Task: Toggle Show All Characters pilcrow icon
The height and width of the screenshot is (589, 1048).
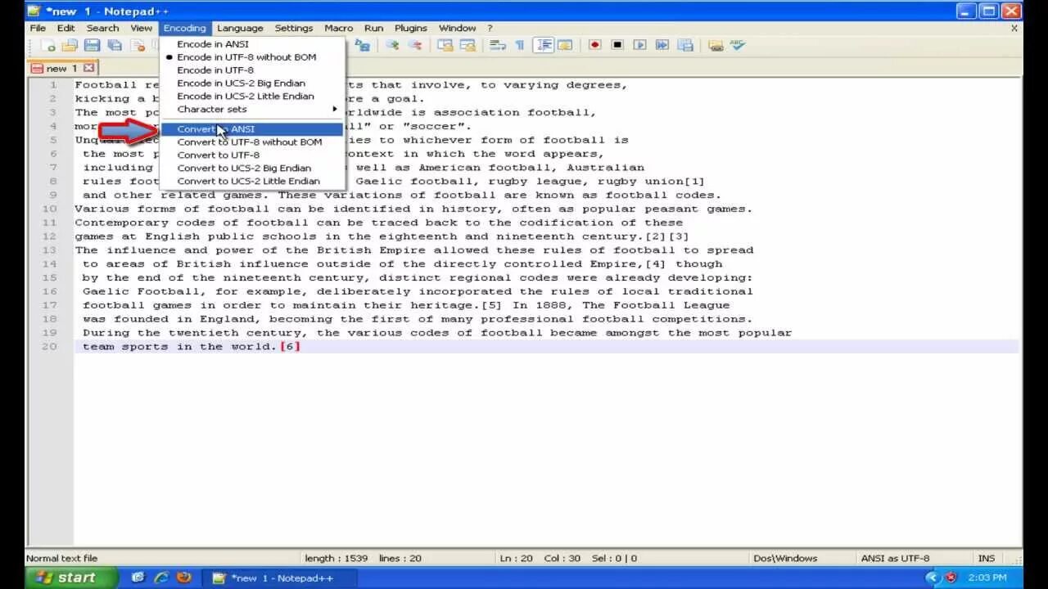Action: coord(519,45)
